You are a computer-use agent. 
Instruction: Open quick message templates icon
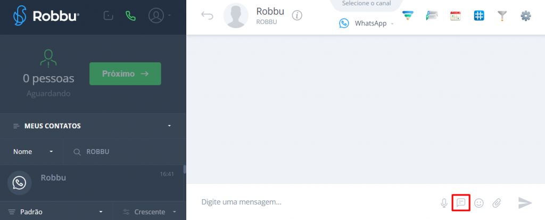click(x=461, y=202)
